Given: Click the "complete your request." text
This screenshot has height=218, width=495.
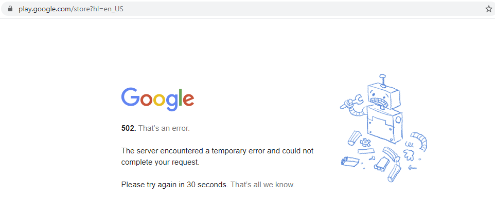Looking at the screenshot, I should [161, 163].
